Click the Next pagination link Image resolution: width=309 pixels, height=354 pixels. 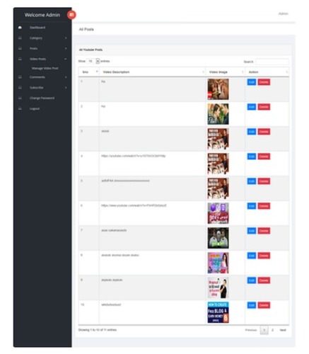pos(283,330)
